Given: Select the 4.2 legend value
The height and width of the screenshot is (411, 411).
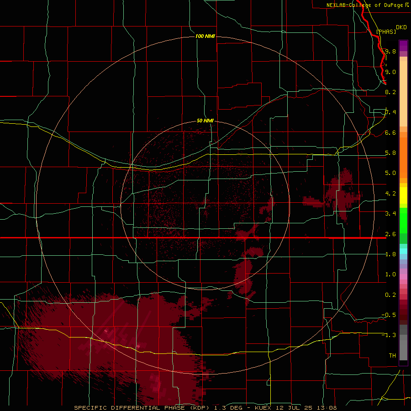Looking at the screenshot, I should tap(390, 194).
